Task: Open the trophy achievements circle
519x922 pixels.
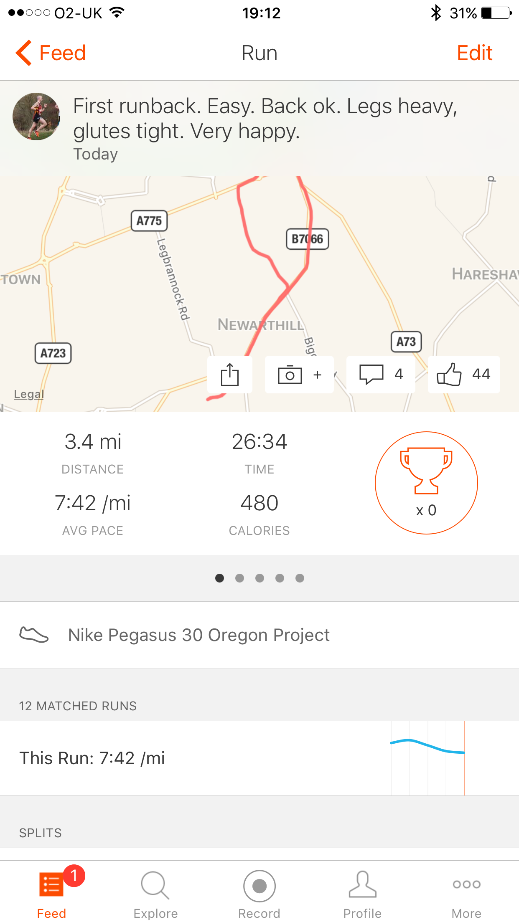Action: (x=426, y=483)
